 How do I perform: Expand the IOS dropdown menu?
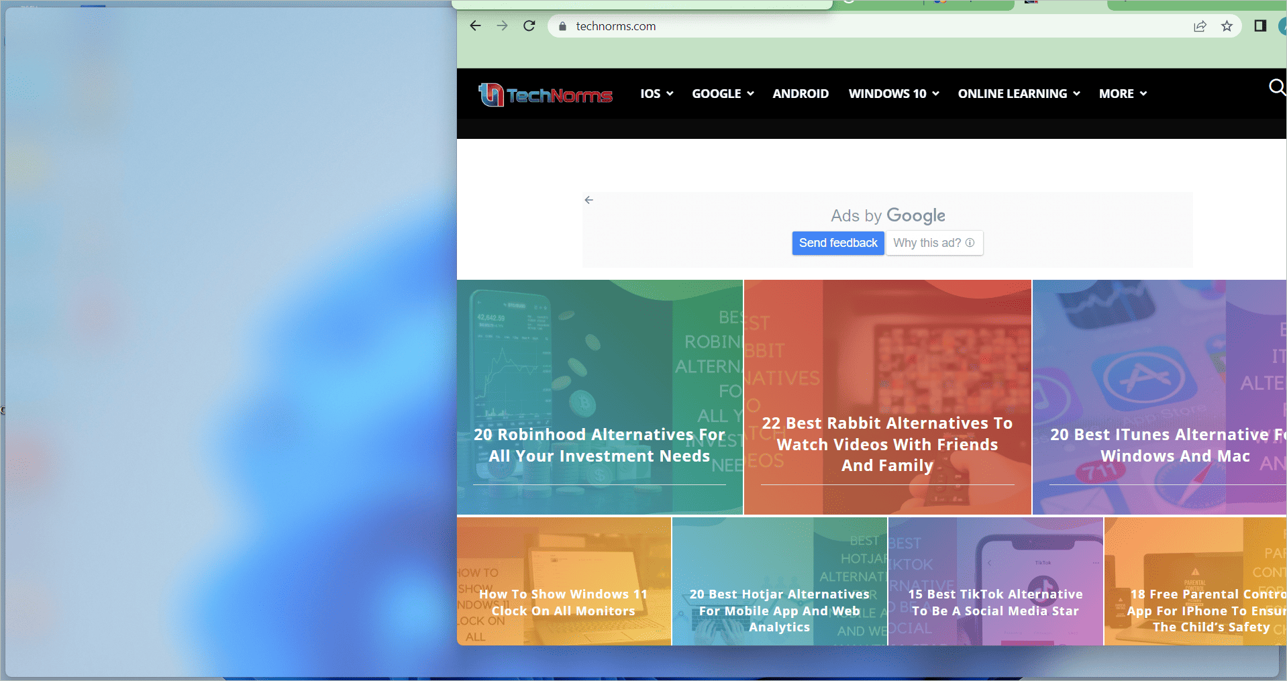point(656,94)
